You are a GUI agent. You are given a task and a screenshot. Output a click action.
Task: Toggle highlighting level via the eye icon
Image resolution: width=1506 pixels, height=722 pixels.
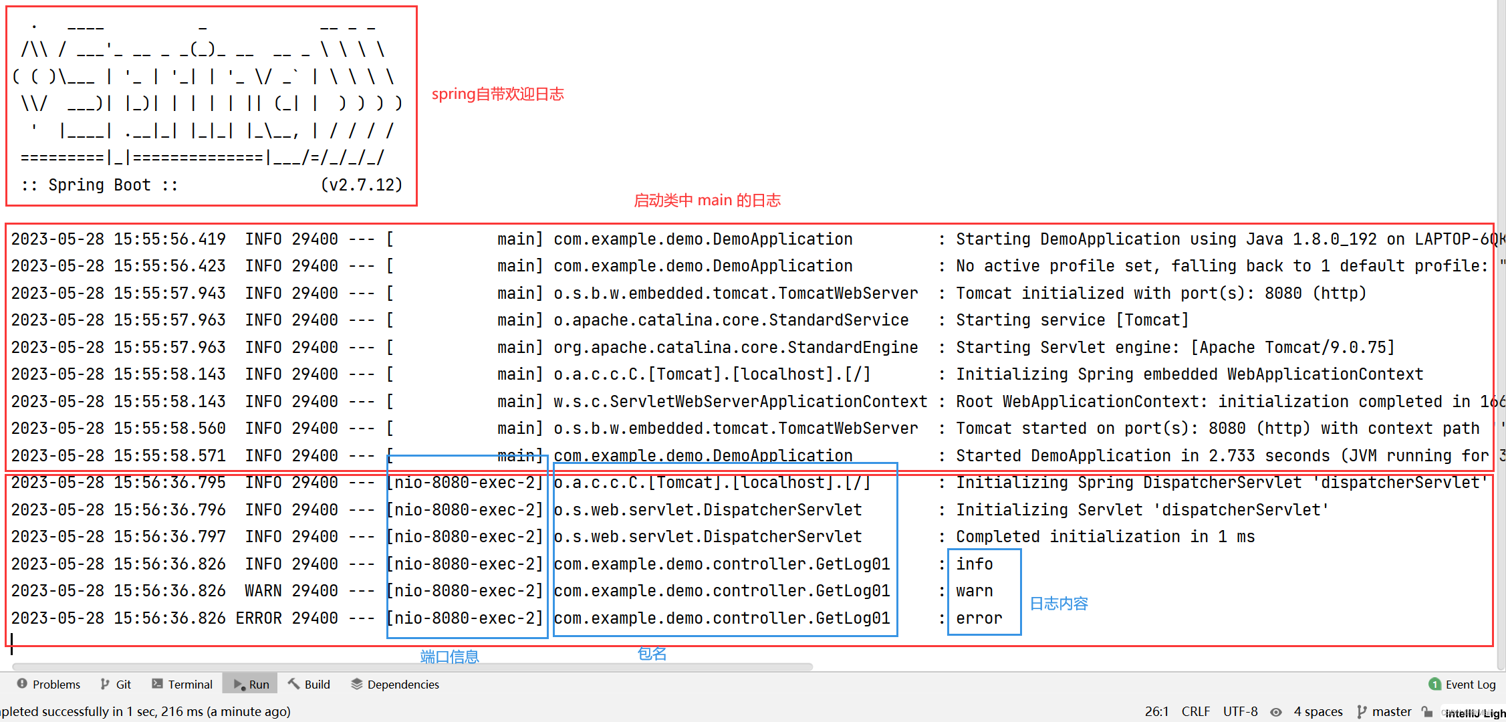1275,711
